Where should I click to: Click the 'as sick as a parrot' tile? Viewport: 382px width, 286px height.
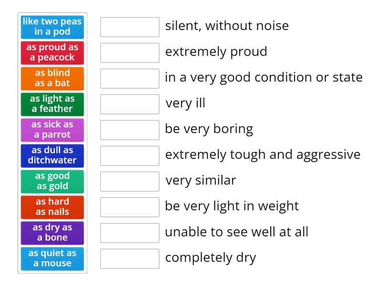tap(53, 130)
